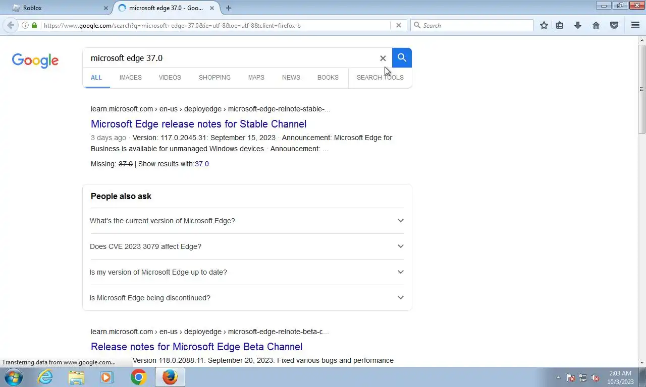The width and height of the screenshot is (646, 387).
Task: Open the network tray icon
Action: [x=583, y=377]
